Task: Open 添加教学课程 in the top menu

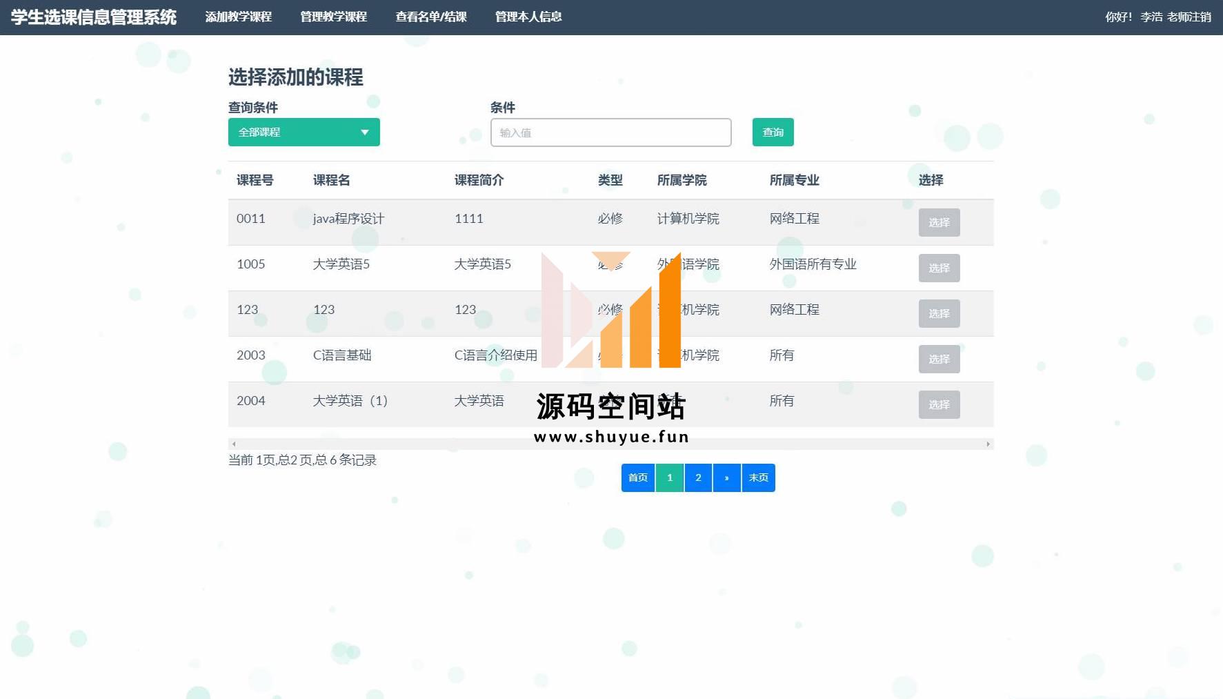Action: point(238,17)
